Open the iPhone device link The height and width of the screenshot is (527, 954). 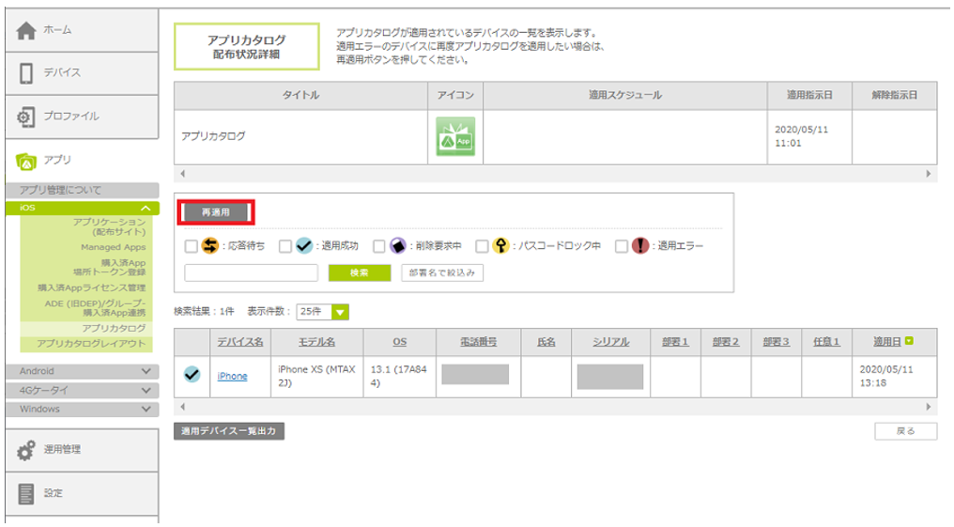point(232,376)
